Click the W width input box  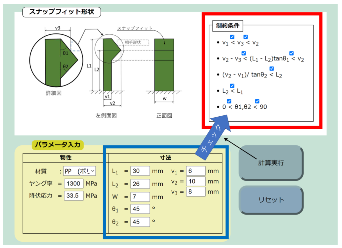(x=140, y=197)
